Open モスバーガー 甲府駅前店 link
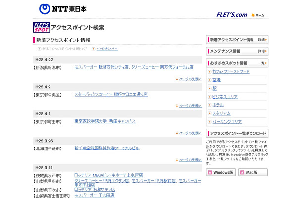Viewport: 302px width, 198px height. [153, 181]
